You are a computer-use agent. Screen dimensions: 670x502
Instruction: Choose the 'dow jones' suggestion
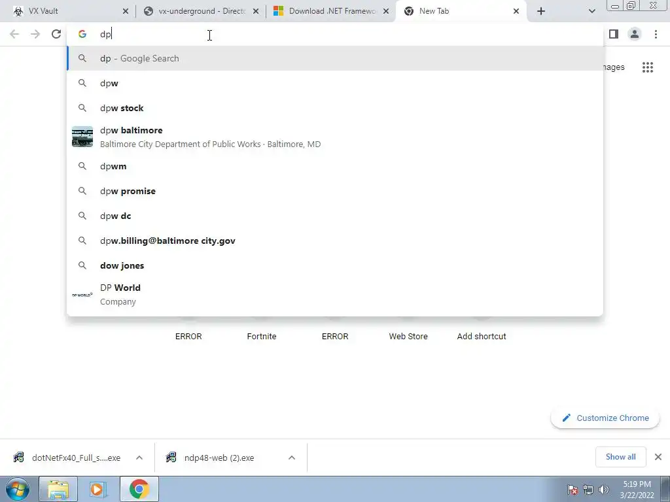(x=335, y=265)
